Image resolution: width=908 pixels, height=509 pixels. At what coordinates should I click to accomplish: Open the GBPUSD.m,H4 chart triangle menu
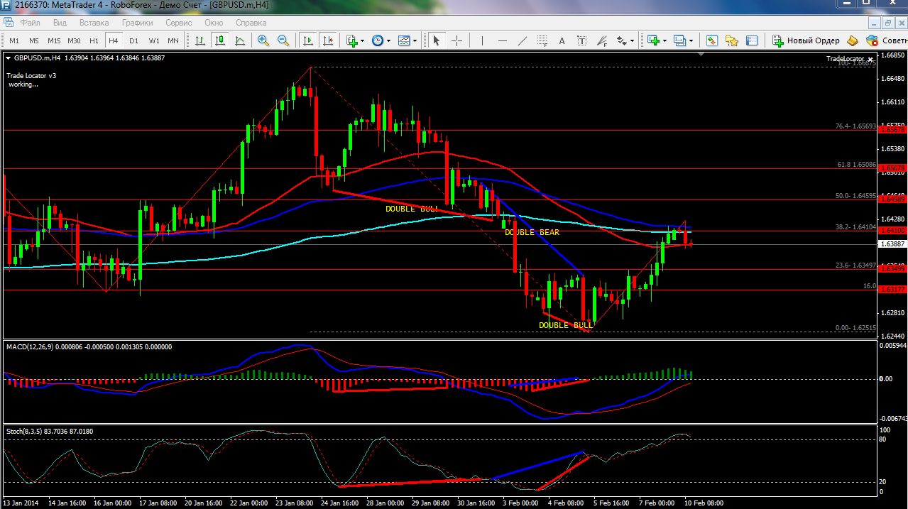point(9,58)
